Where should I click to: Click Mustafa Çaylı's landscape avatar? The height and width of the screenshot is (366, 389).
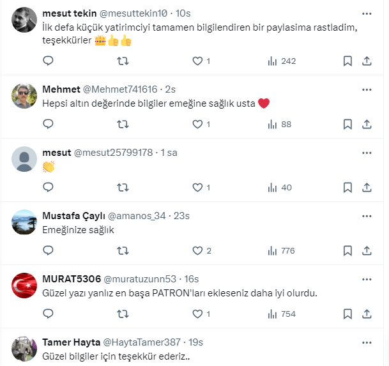(x=24, y=222)
